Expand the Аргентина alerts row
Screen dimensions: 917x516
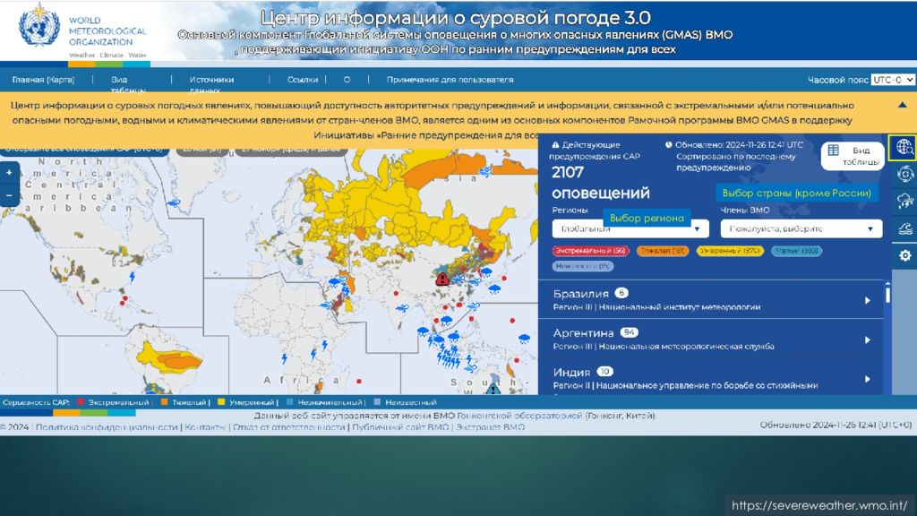(x=712, y=339)
